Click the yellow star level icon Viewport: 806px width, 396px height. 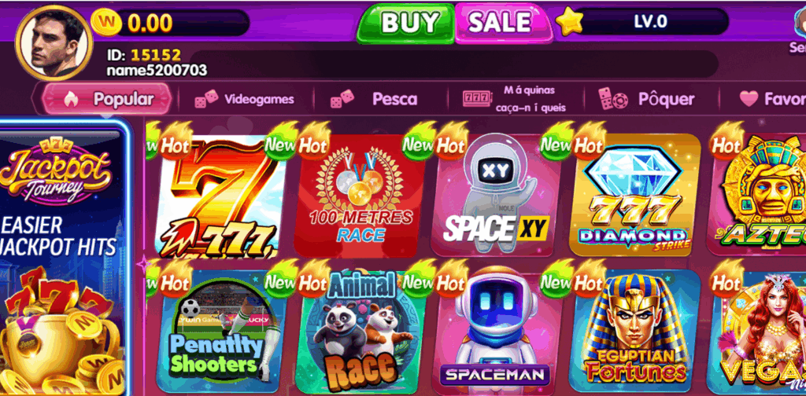pos(570,22)
